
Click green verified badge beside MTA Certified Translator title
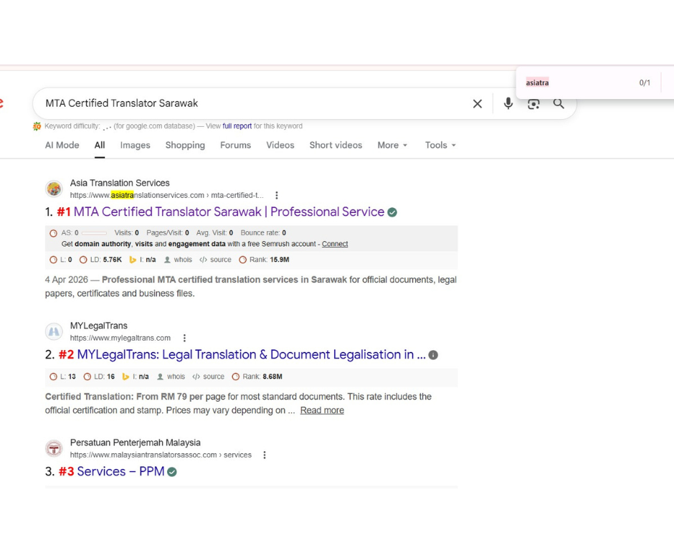392,212
